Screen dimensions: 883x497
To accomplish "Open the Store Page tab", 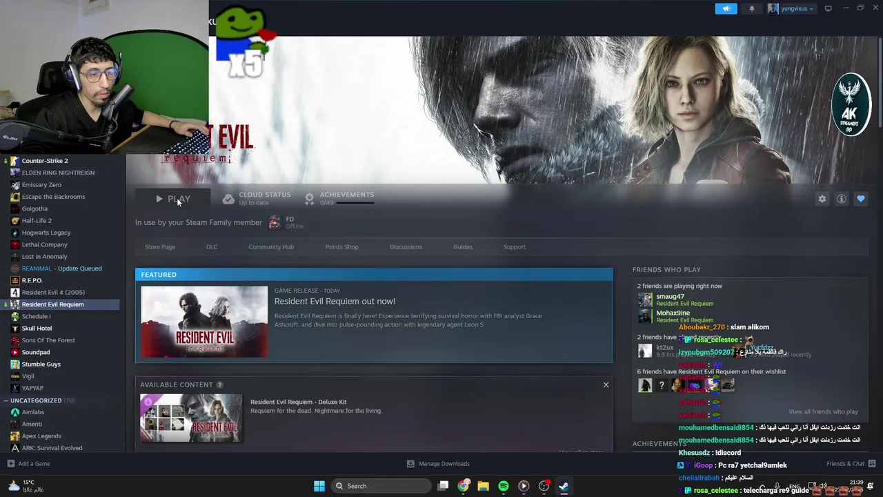I will tap(160, 246).
